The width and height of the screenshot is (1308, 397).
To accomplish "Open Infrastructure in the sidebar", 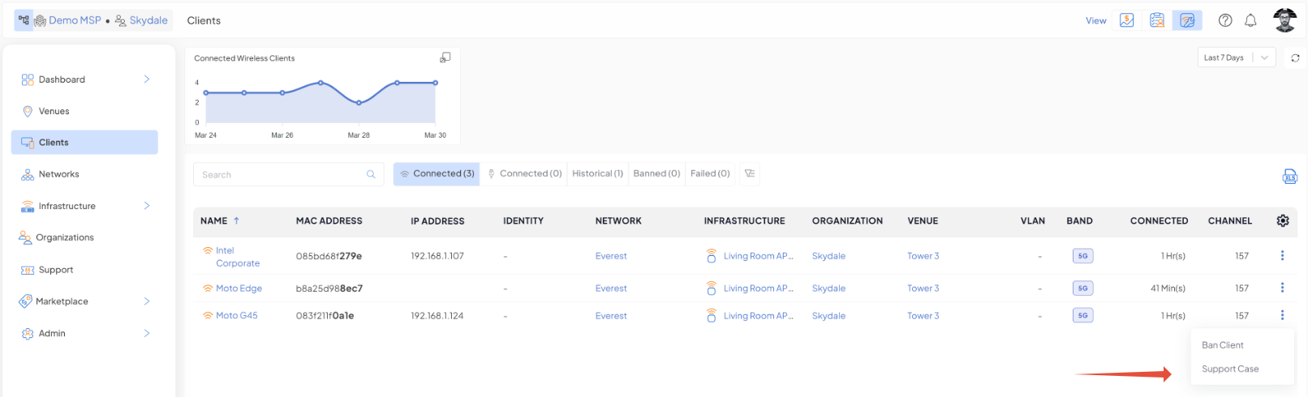I will pos(67,206).
